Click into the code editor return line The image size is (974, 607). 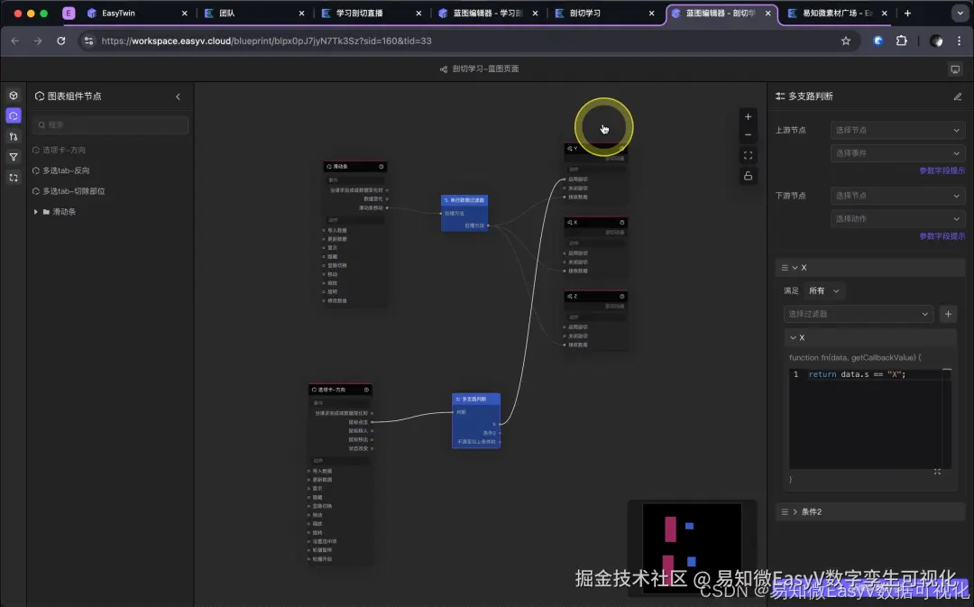(x=857, y=374)
